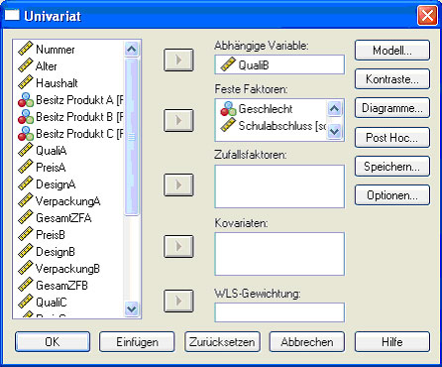Click arrow to move variable to Feste Faktoren
The image size is (442, 367).
point(178,120)
